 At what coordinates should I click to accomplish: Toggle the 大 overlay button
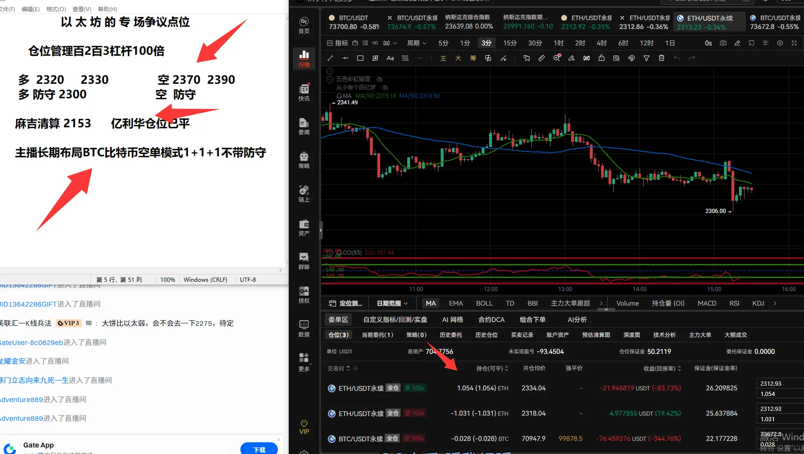coord(458,58)
